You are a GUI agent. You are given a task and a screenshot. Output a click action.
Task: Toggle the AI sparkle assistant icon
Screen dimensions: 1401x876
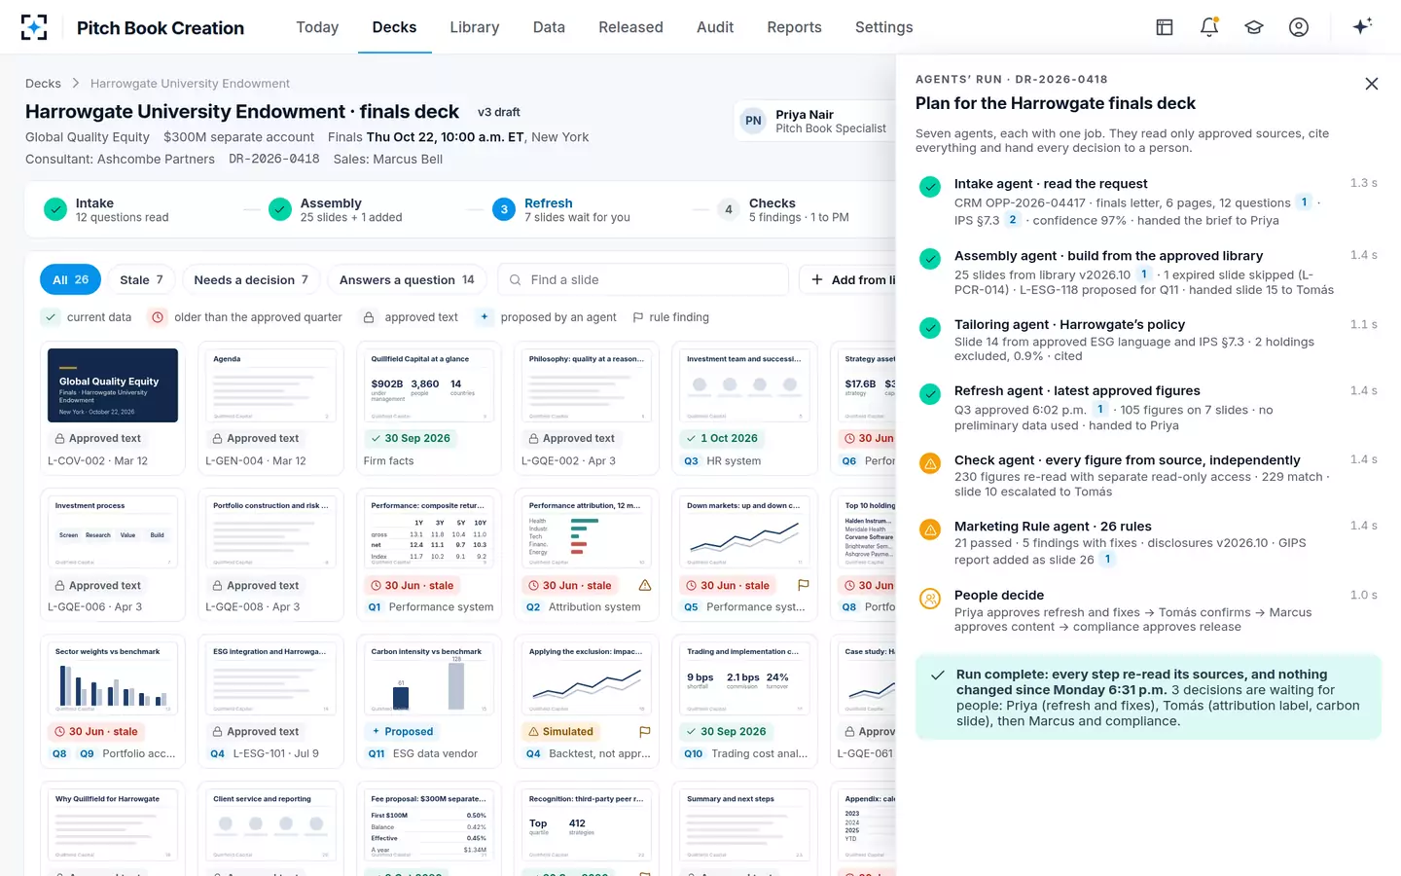click(x=1362, y=26)
